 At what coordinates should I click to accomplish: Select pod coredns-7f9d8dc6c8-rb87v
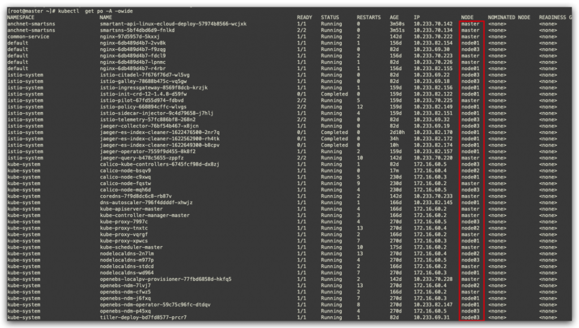tap(136, 196)
